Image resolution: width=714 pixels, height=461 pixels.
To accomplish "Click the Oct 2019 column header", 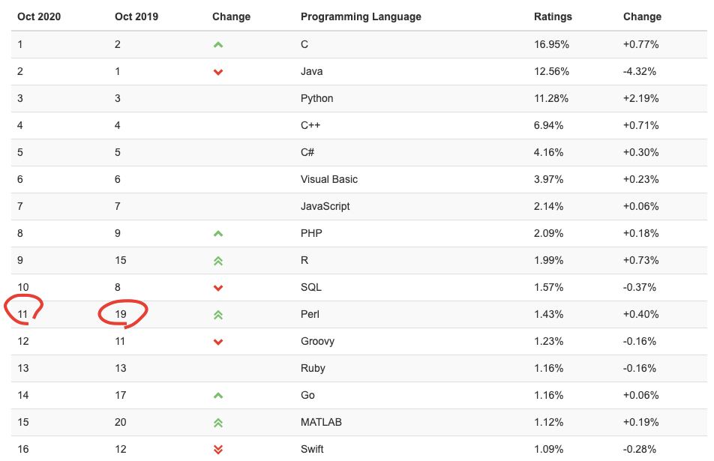I will [136, 16].
